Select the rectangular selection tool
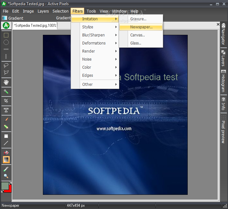This screenshot has height=209, width=228. [6, 35]
